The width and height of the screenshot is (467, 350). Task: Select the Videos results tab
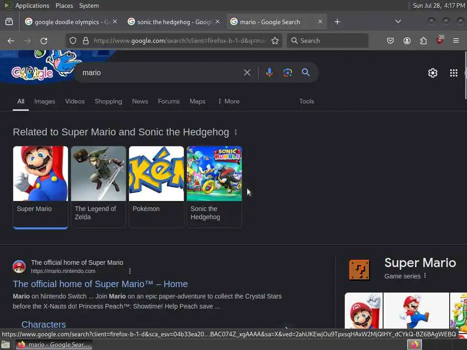coord(75,102)
